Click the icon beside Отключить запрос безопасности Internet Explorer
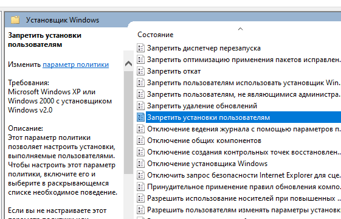The width and height of the screenshot is (341, 219). click(x=140, y=175)
